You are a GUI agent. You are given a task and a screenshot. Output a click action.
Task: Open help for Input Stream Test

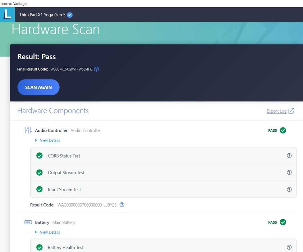289,189
